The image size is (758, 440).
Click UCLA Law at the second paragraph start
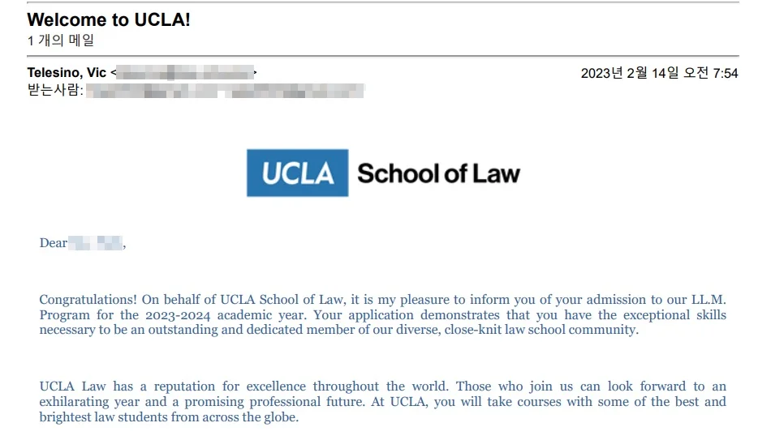pos(72,387)
